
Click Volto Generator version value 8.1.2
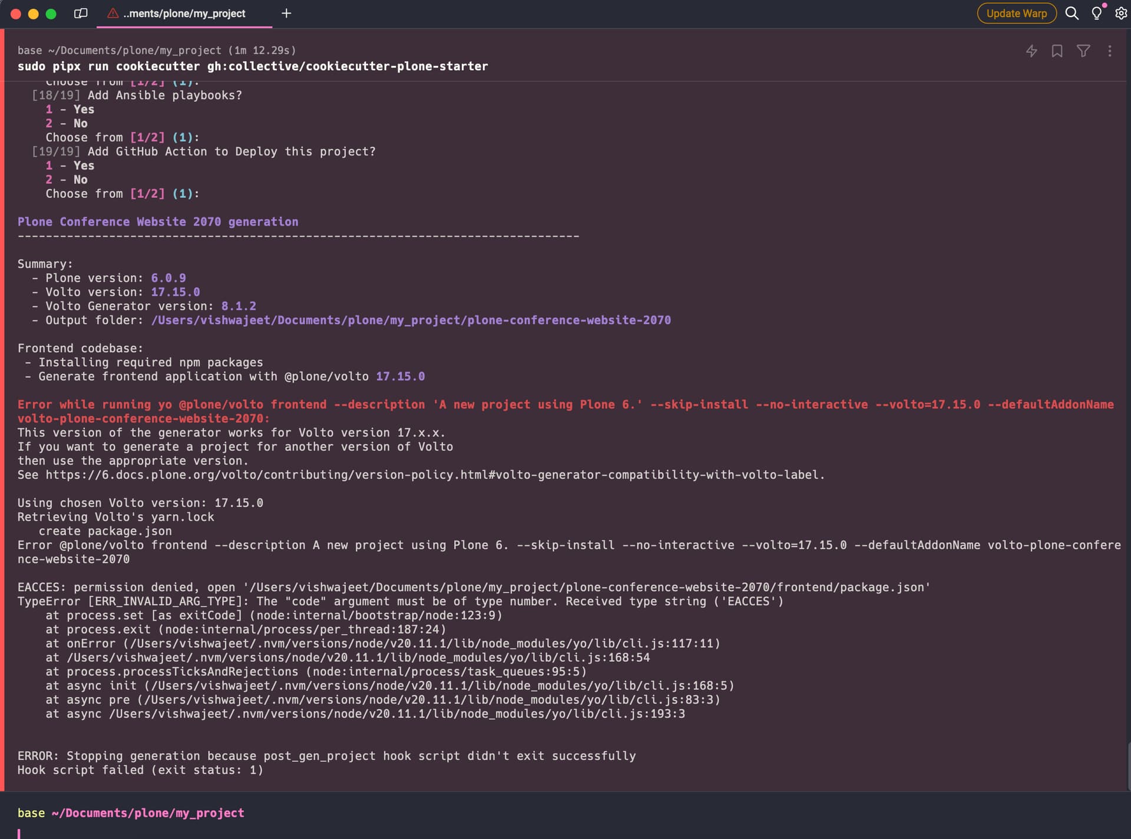239,306
